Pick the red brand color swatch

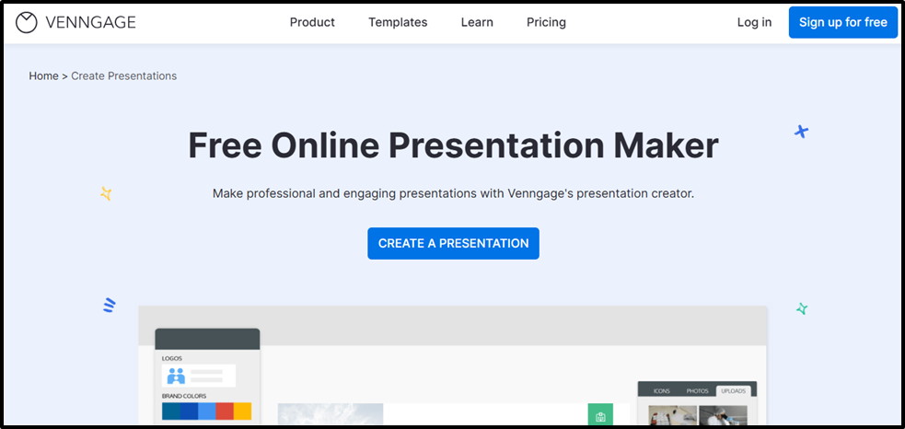pyautogui.click(x=225, y=412)
